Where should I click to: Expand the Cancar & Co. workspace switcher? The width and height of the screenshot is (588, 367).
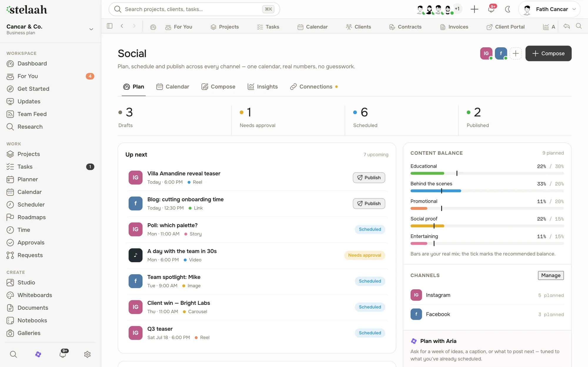pos(50,29)
